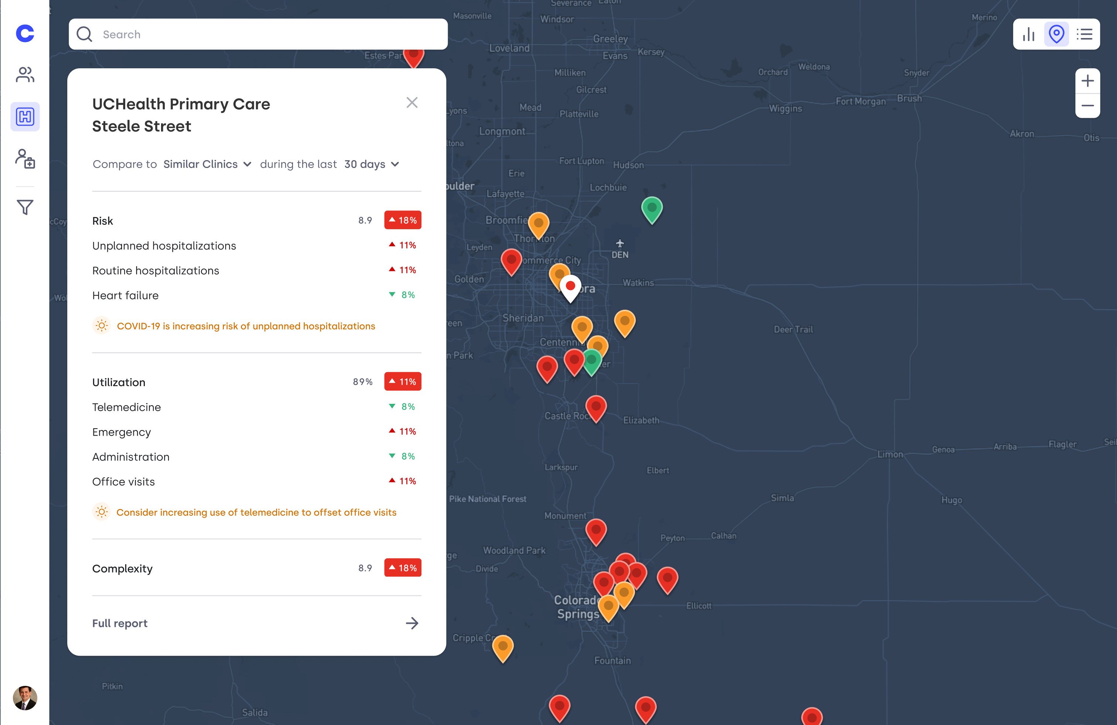Click the COVID-19 hospitalization risk insight
This screenshot has height=725, width=1117.
[x=246, y=326]
